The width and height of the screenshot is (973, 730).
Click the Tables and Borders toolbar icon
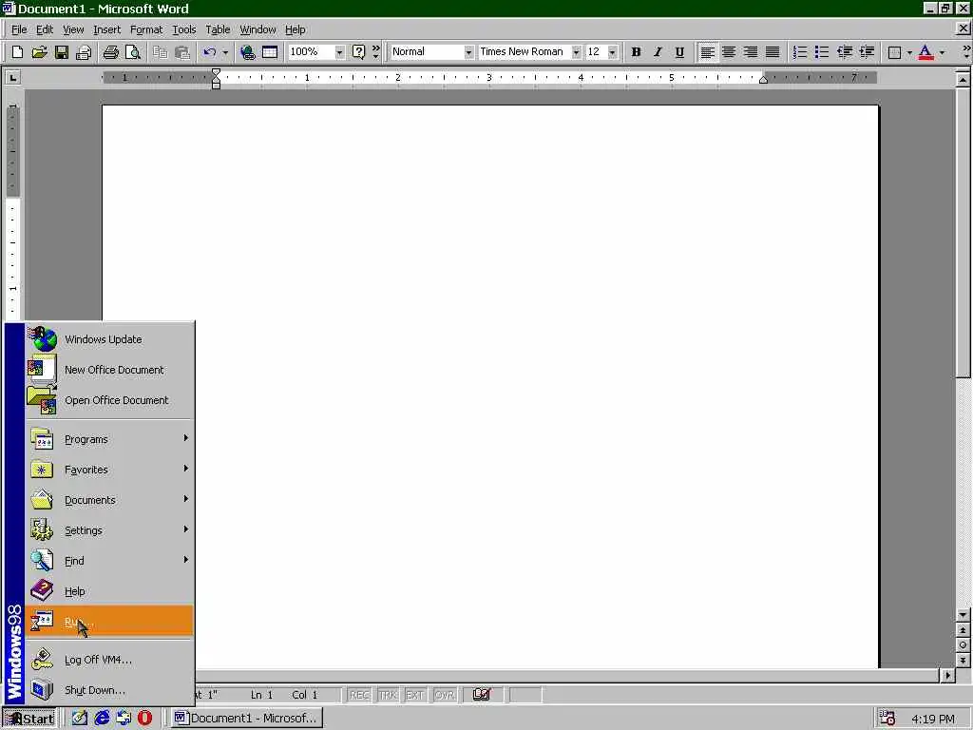coord(270,52)
